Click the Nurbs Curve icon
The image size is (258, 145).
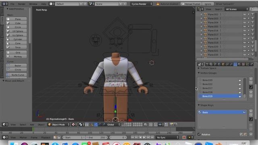pos(8,75)
